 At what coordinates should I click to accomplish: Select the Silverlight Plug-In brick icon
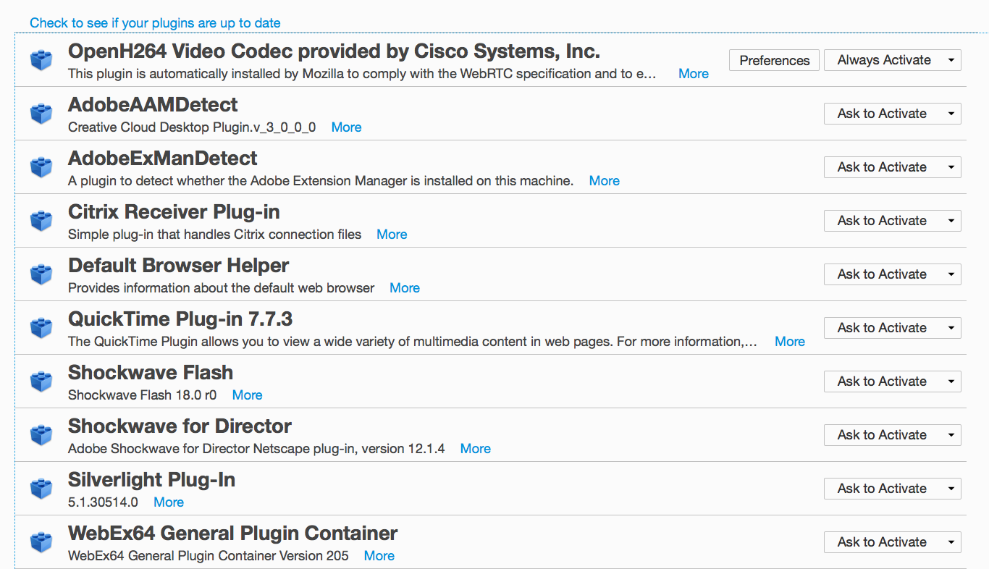click(x=41, y=489)
